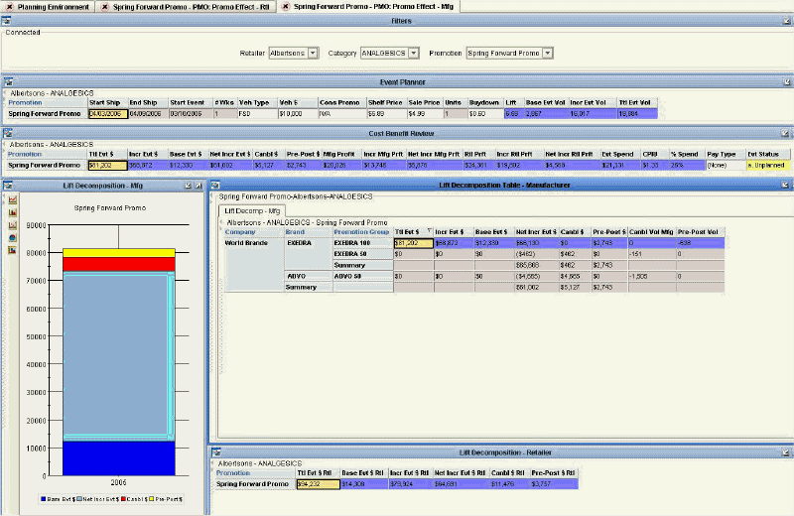
Task: Click the End Ship date cell
Action: point(148,114)
